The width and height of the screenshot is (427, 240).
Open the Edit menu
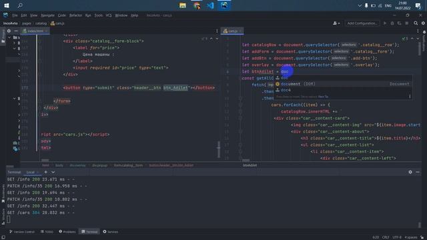coord(24,15)
